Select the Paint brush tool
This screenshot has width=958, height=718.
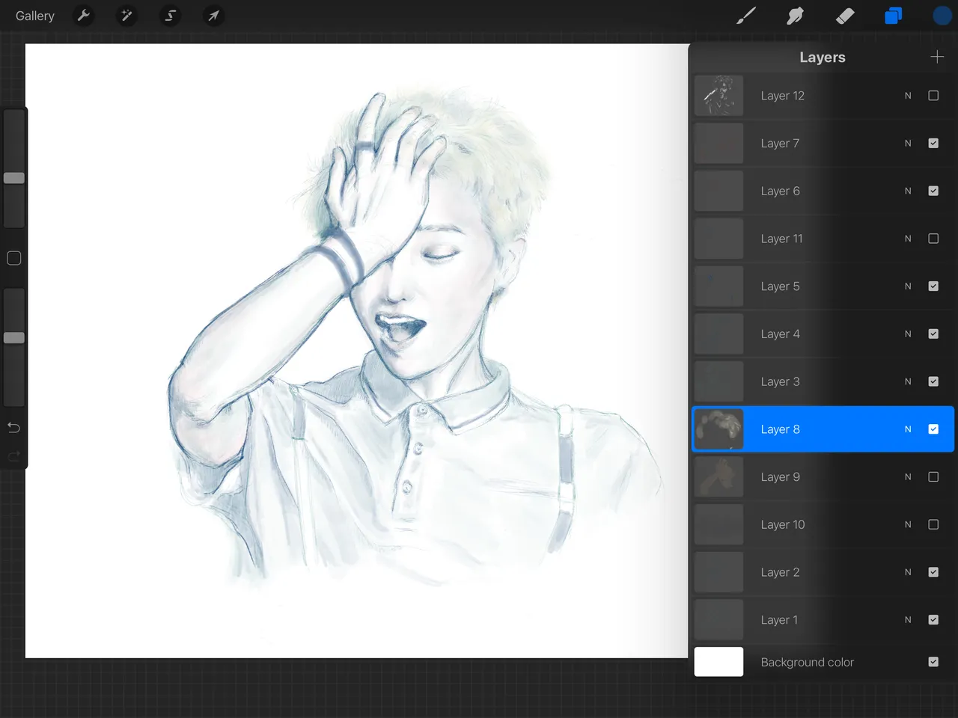(746, 16)
